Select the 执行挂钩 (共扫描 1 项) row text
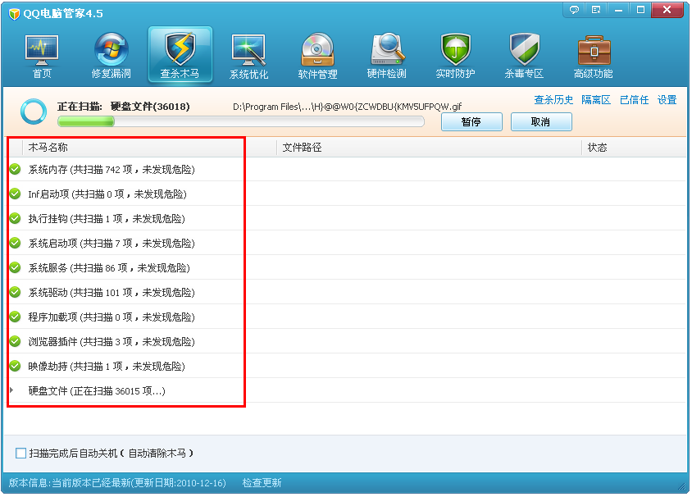 pos(107,218)
